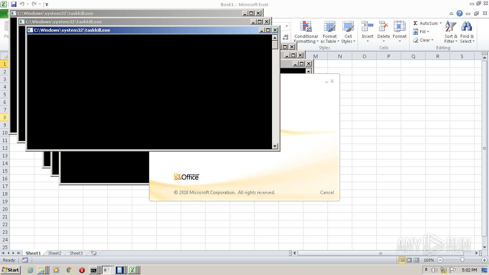Viewport: 489px width, 275px height.
Task: Click the Insert cells icon
Action: [368, 27]
